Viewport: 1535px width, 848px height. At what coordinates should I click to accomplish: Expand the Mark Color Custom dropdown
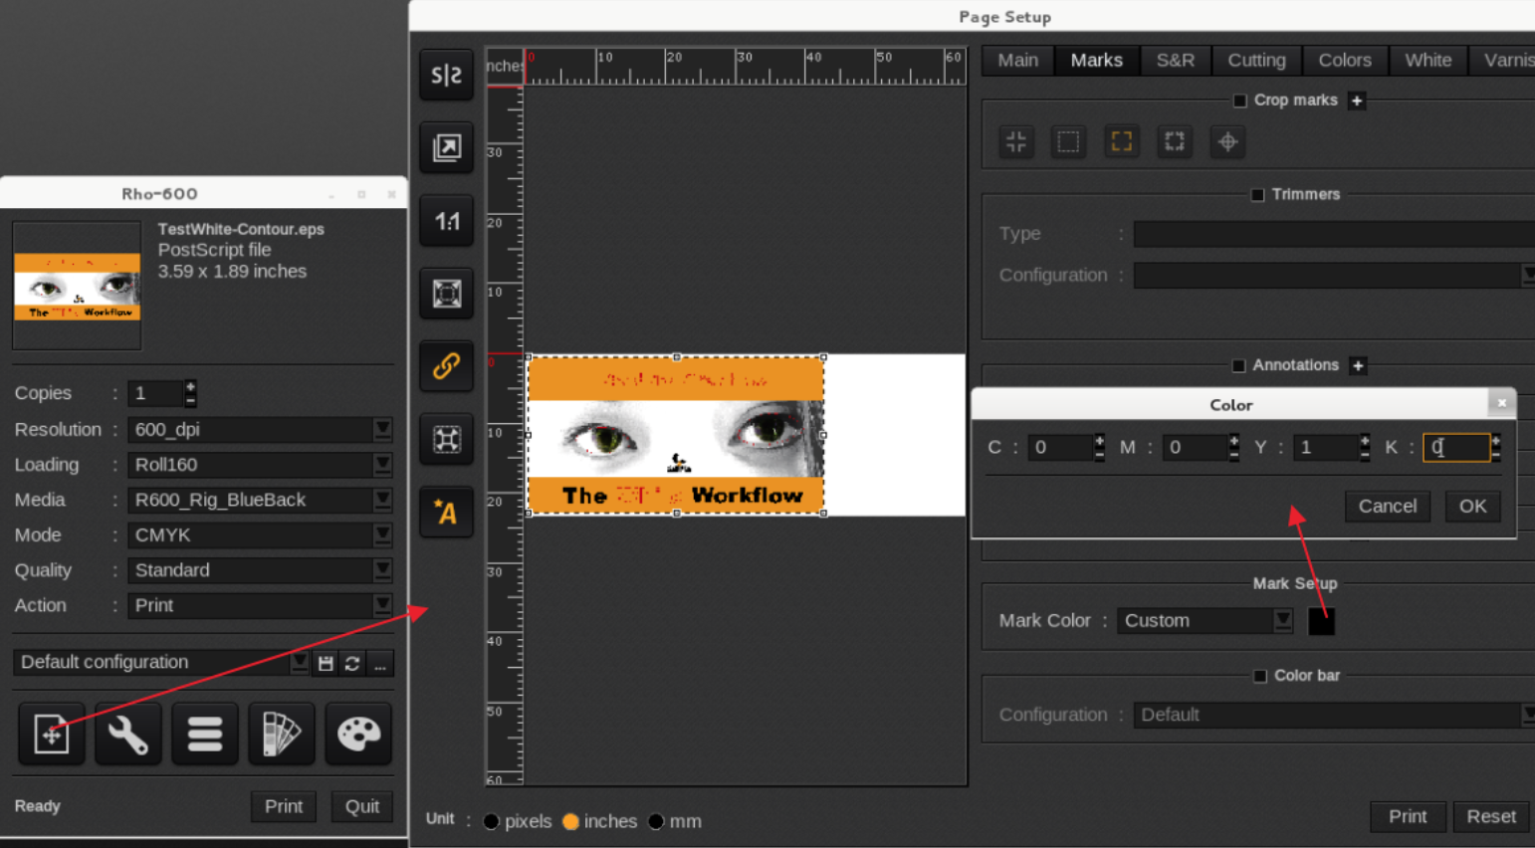[1205, 621]
